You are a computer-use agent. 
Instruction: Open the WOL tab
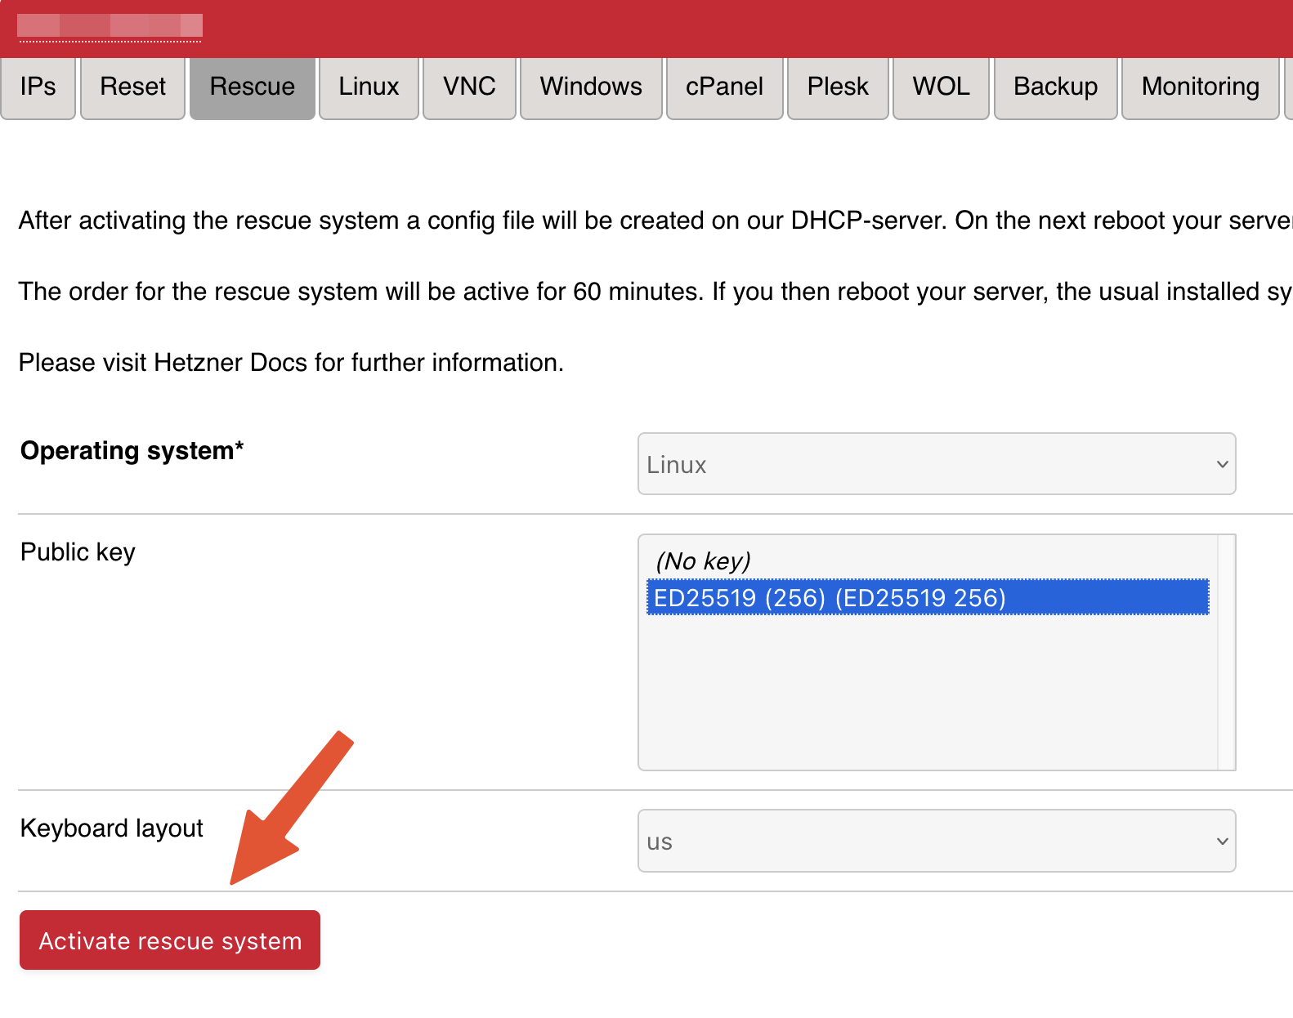click(941, 87)
